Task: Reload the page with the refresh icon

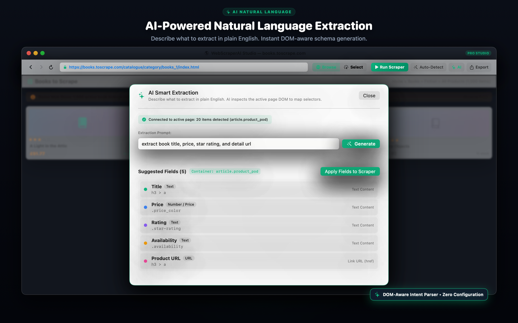Action: tap(51, 67)
